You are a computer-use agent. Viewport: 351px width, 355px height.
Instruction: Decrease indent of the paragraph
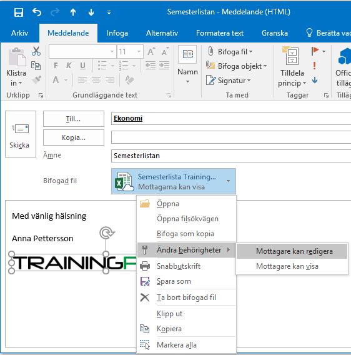151,66
